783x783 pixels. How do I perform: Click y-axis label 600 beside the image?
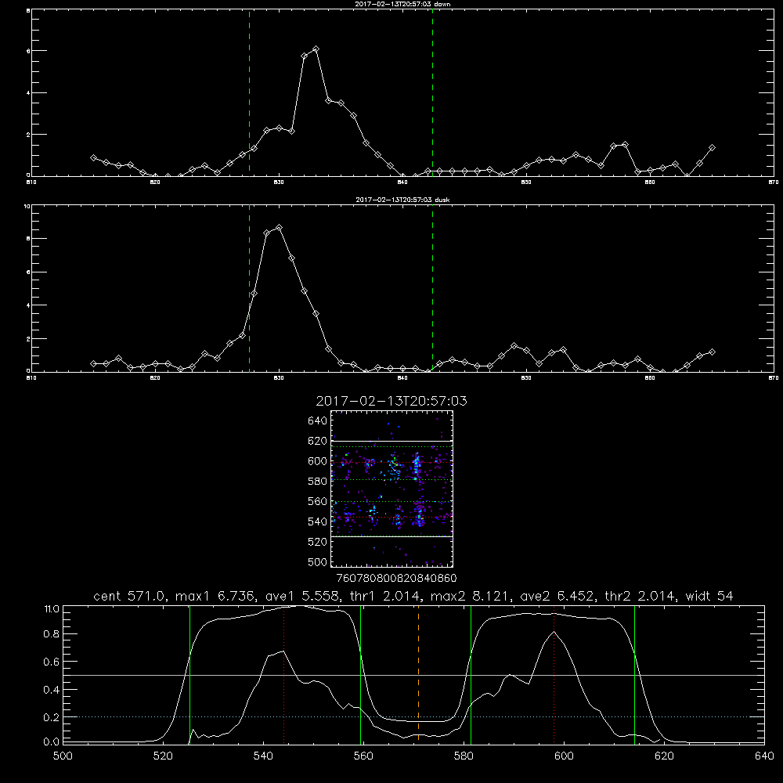318,461
